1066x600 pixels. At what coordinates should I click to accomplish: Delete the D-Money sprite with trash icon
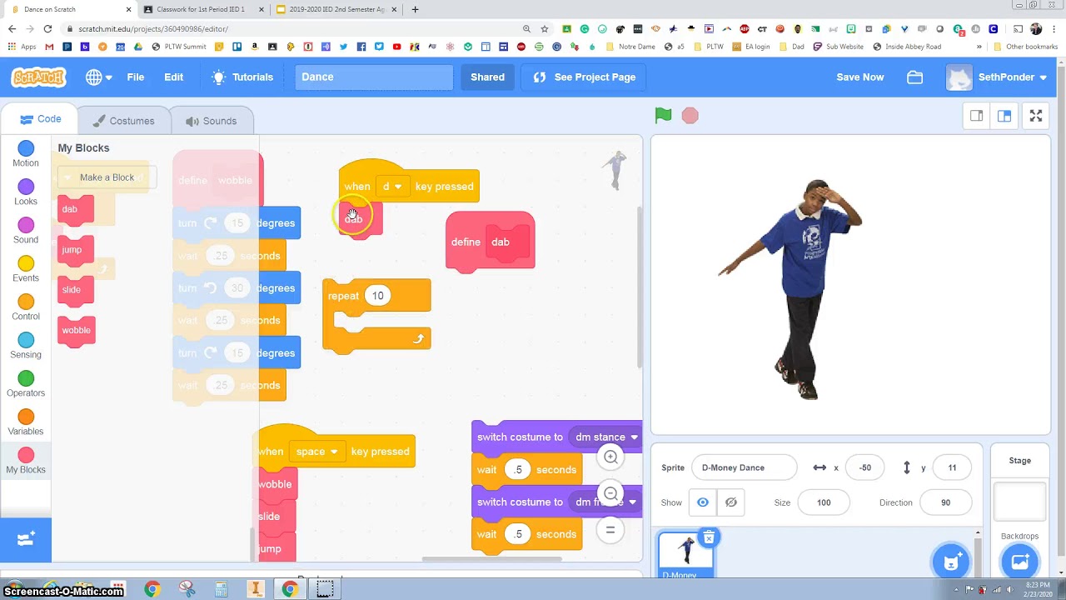tap(709, 538)
